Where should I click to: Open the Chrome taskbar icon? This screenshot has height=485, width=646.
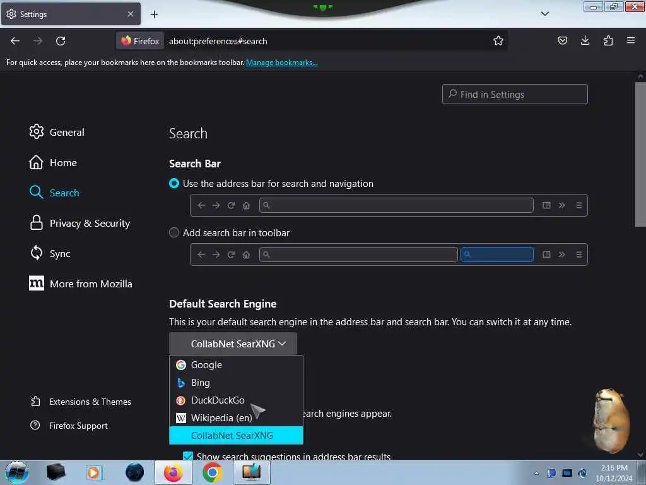click(212, 472)
